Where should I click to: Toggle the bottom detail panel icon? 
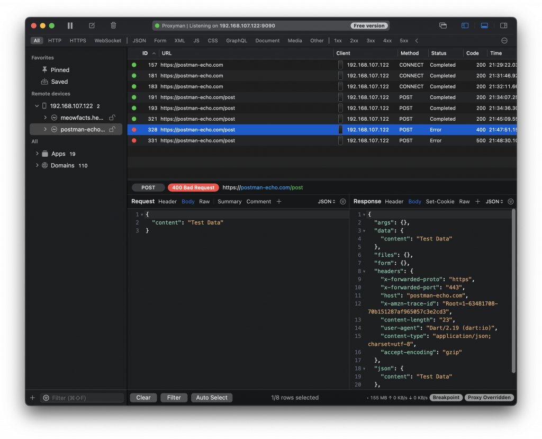[x=484, y=25]
